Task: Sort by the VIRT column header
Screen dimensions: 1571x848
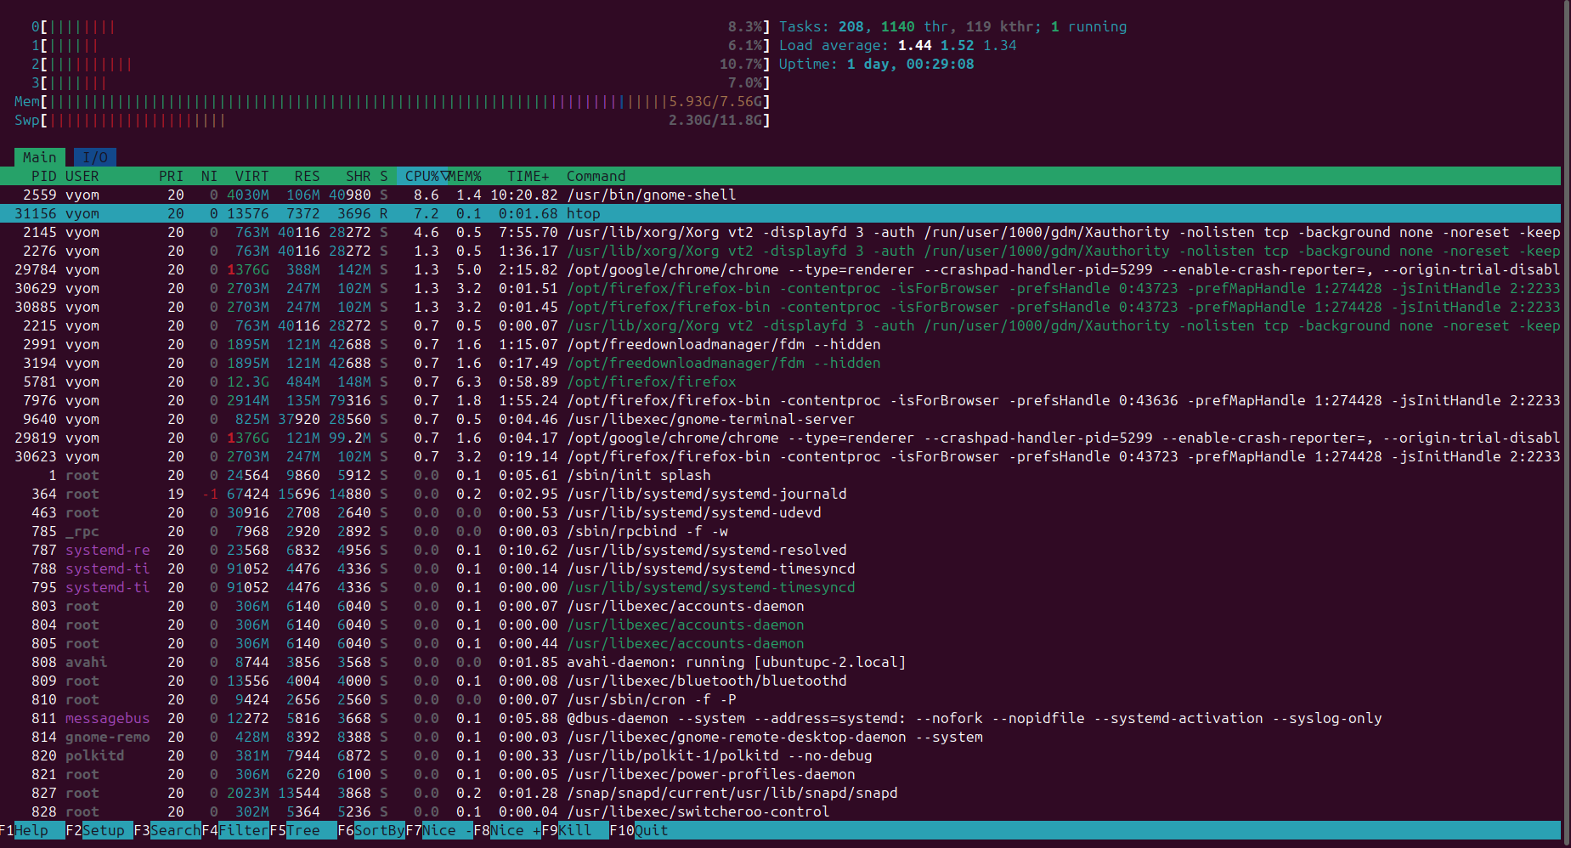Action: pyautogui.click(x=252, y=176)
